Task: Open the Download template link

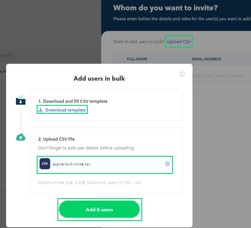Action: click(66, 110)
